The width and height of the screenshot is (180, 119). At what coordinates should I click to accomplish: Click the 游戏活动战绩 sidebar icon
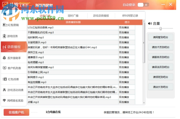click(x=4, y=90)
